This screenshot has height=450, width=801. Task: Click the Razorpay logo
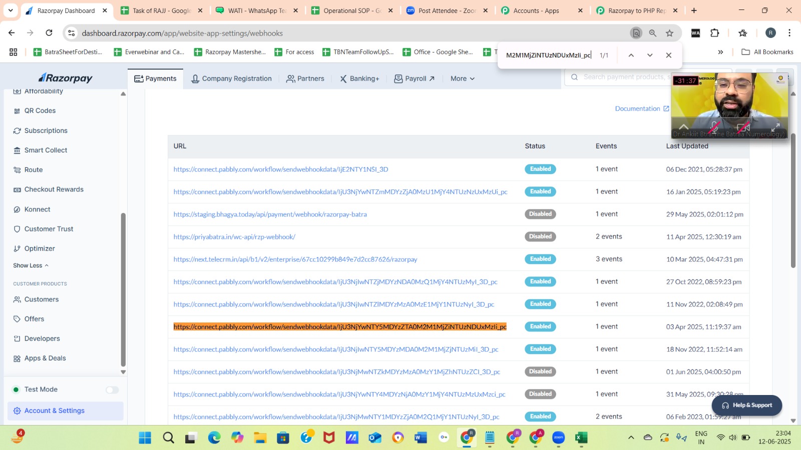(x=66, y=78)
